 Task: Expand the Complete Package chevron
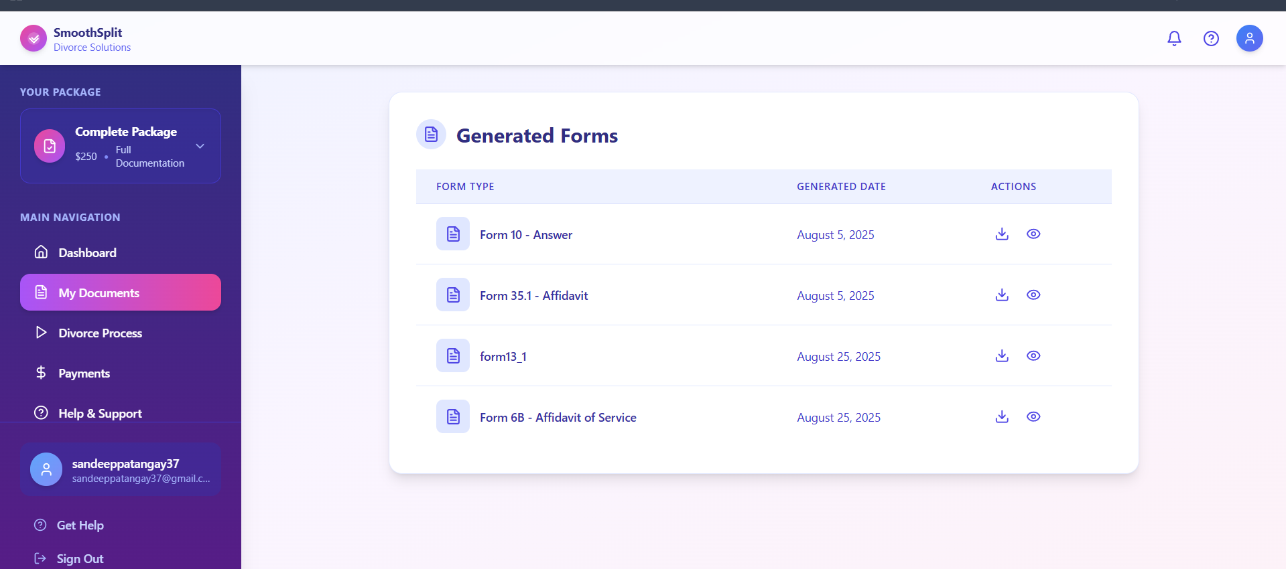(200, 146)
